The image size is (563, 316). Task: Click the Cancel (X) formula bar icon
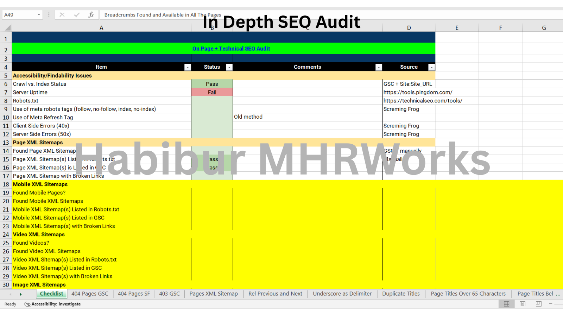pos(62,15)
